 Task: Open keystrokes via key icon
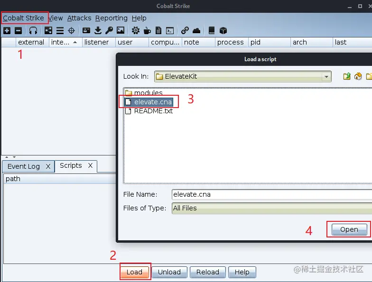coord(109,30)
